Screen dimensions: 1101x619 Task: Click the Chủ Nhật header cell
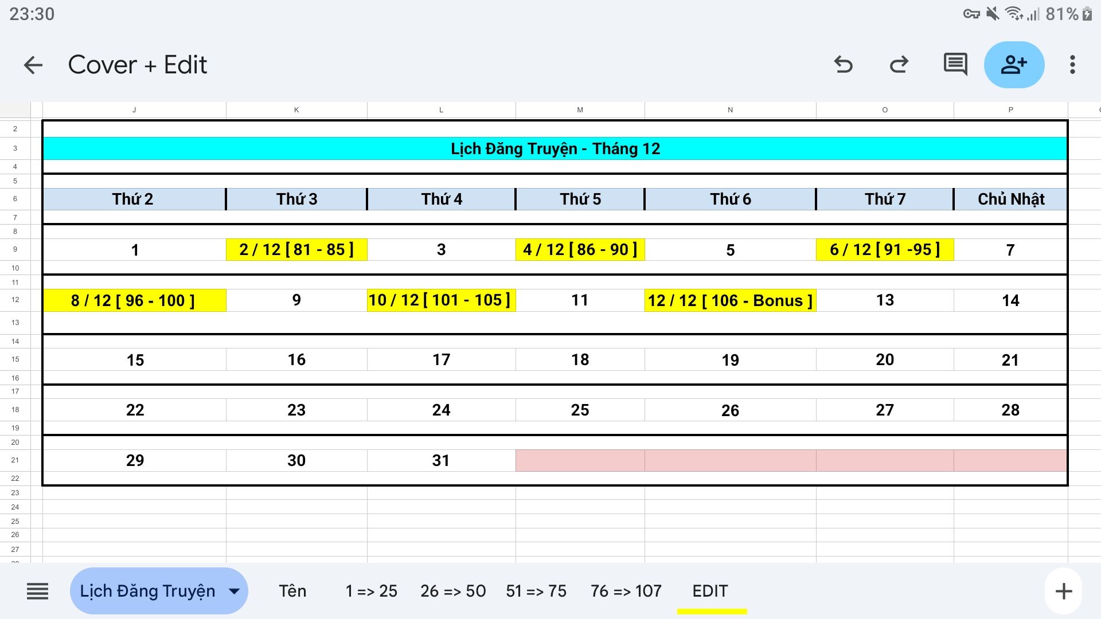[x=1010, y=199]
